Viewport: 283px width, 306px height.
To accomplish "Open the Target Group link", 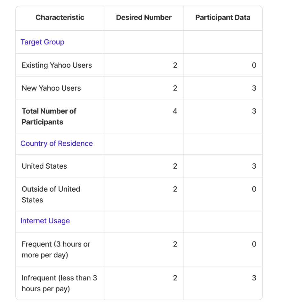I will click(x=43, y=42).
